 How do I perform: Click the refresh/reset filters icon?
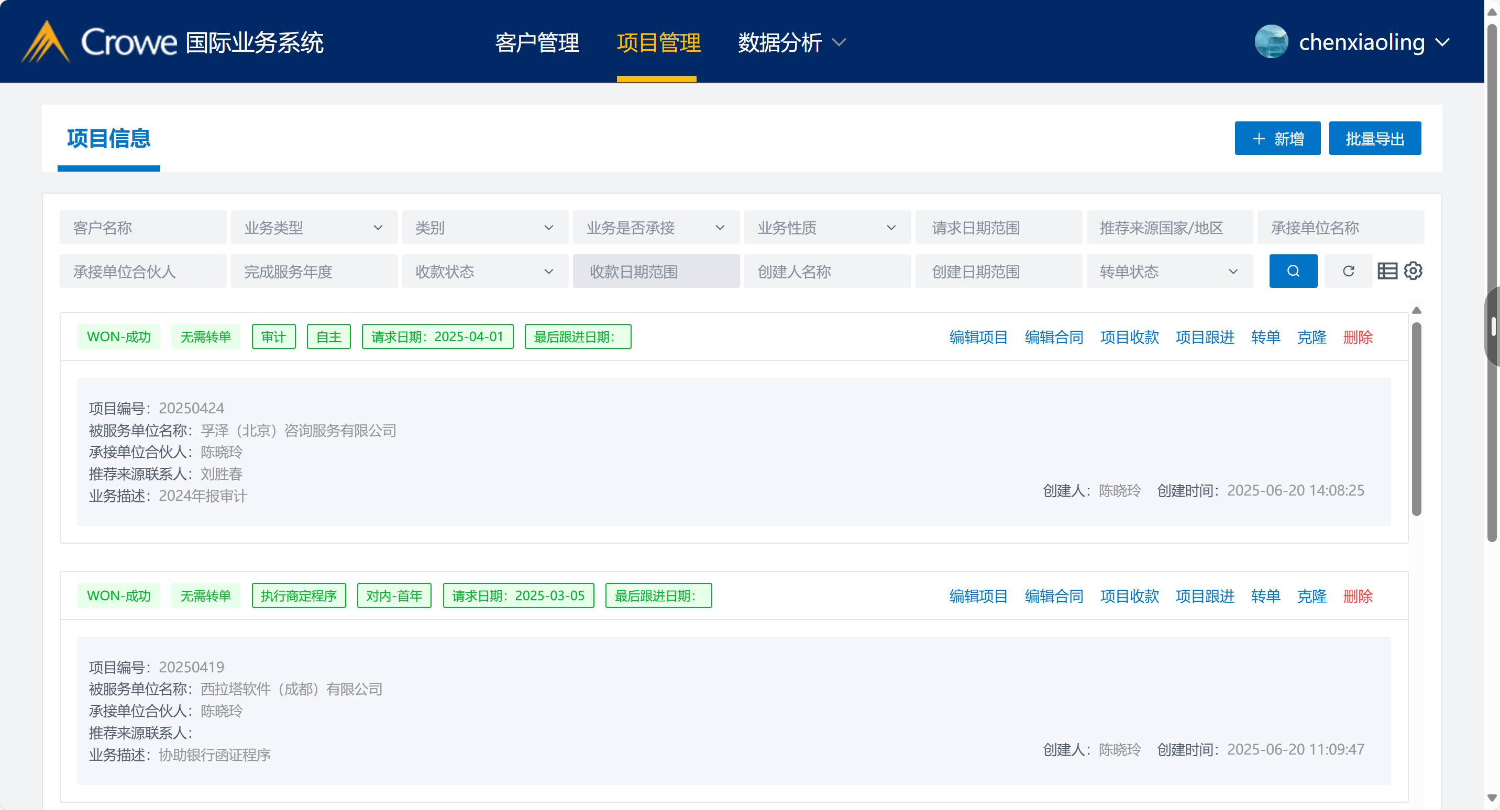pos(1348,271)
